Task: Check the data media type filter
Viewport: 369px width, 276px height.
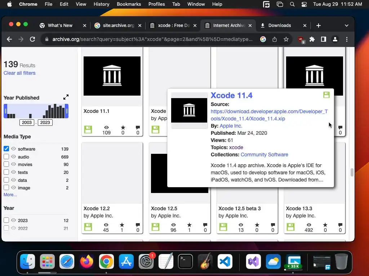Action: click(x=6, y=180)
